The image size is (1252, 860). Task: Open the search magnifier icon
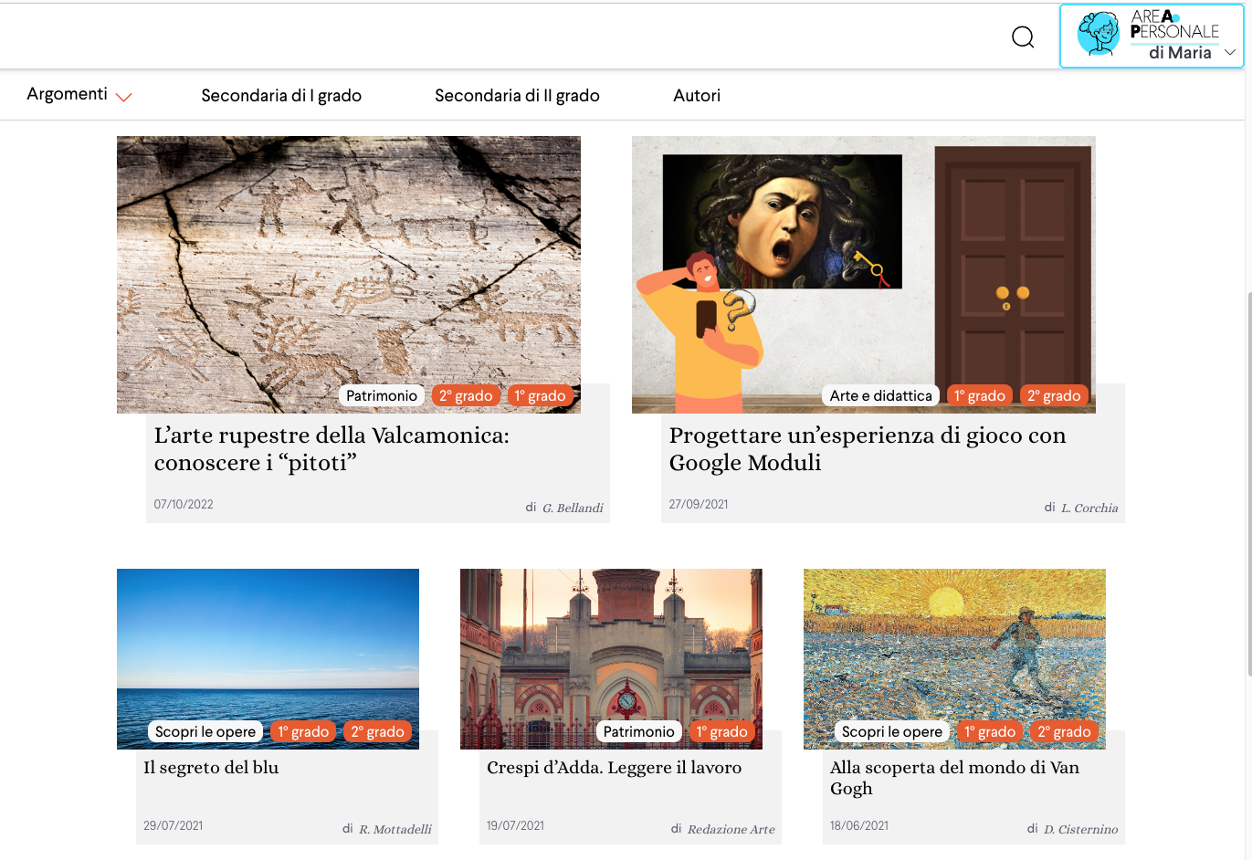1023,37
